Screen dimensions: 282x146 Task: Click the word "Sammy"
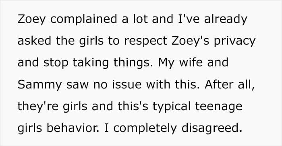(40, 85)
